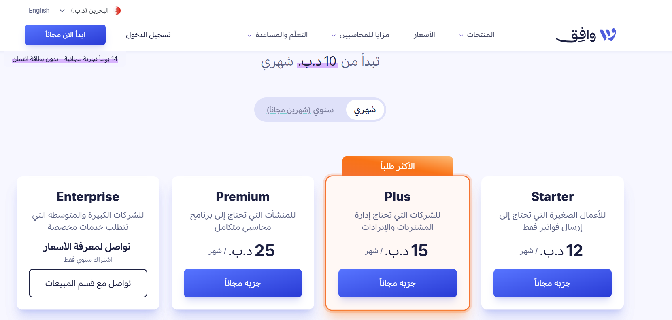Select the Plus pricing card

[398, 223]
